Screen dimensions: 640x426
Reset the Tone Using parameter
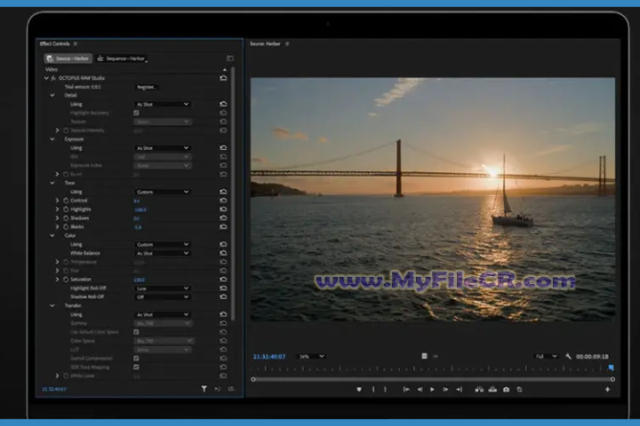coord(223,192)
